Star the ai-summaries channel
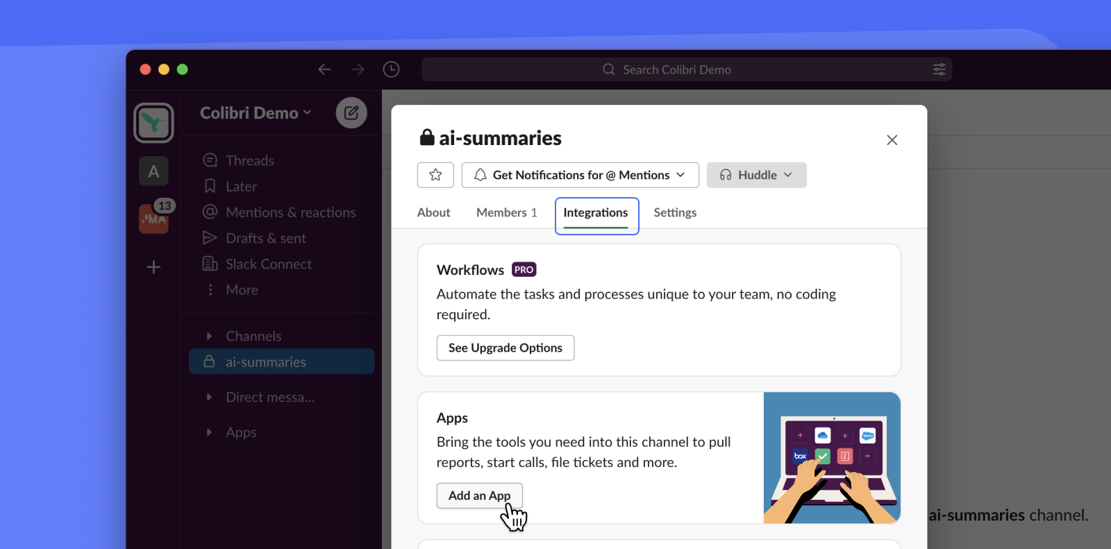The width and height of the screenshot is (1111, 549). click(435, 175)
